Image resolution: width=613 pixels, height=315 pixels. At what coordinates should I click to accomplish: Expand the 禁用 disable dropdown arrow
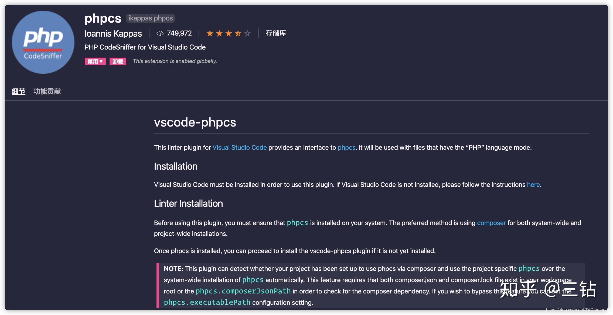[x=101, y=61]
